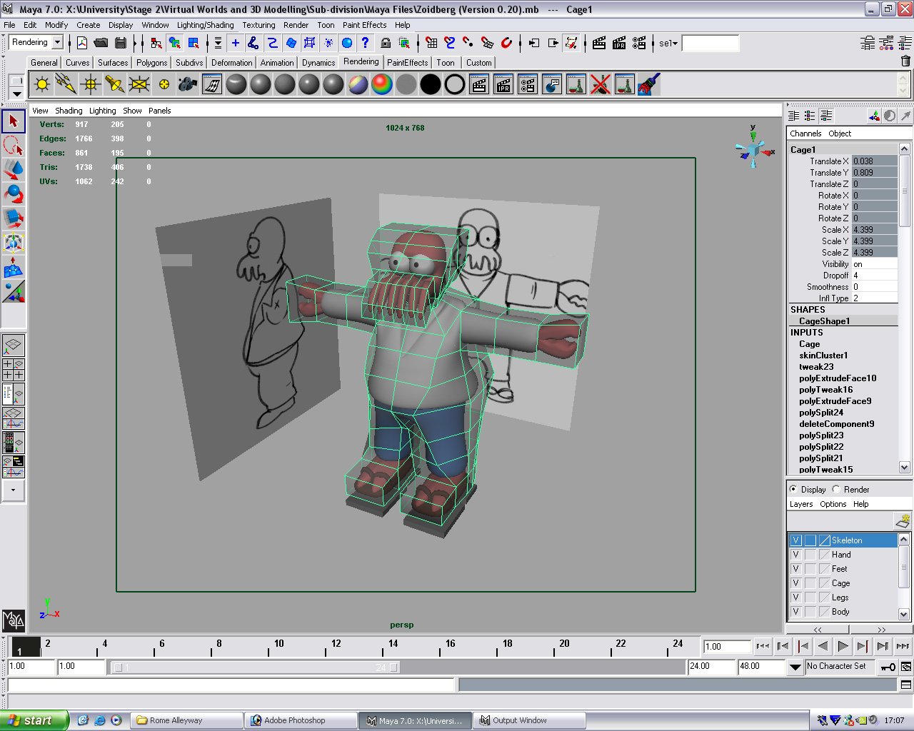Create a camera from the shelf
The width and height of the screenshot is (914, 731).
click(188, 85)
